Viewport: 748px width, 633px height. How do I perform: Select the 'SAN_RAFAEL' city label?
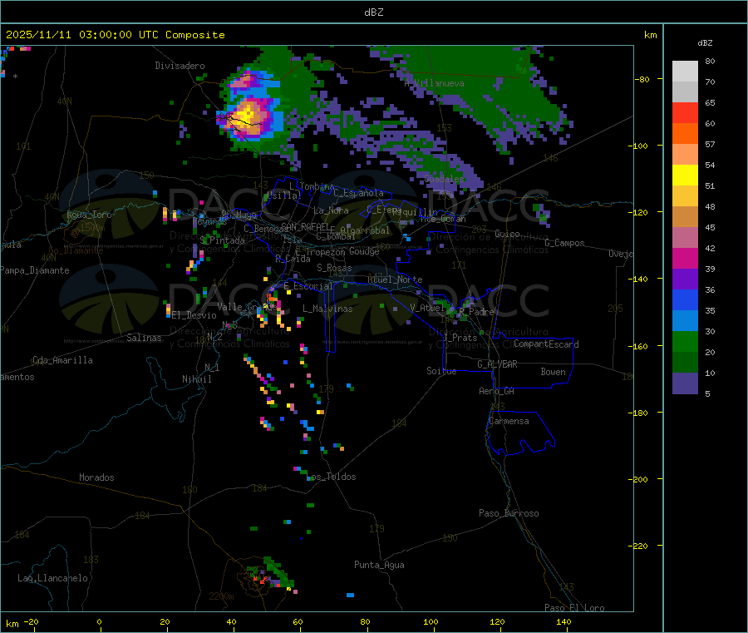coord(305,226)
